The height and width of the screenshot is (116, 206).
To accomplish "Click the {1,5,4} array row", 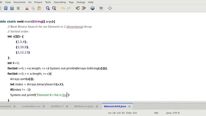I will click(22, 42).
